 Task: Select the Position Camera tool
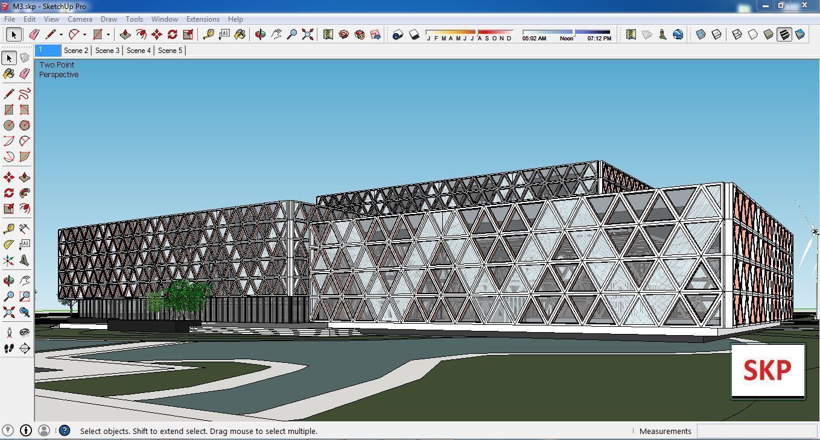[8, 332]
